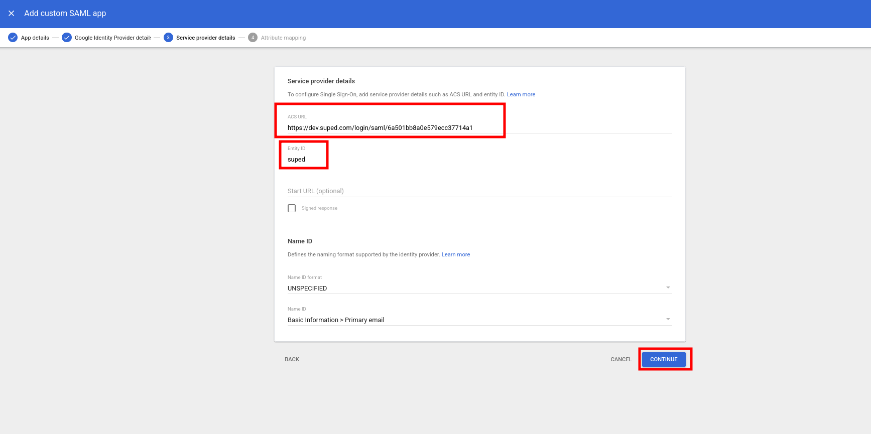Image resolution: width=871 pixels, height=434 pixels.
Task: Click the Service provider details heading
Action: 321,81
